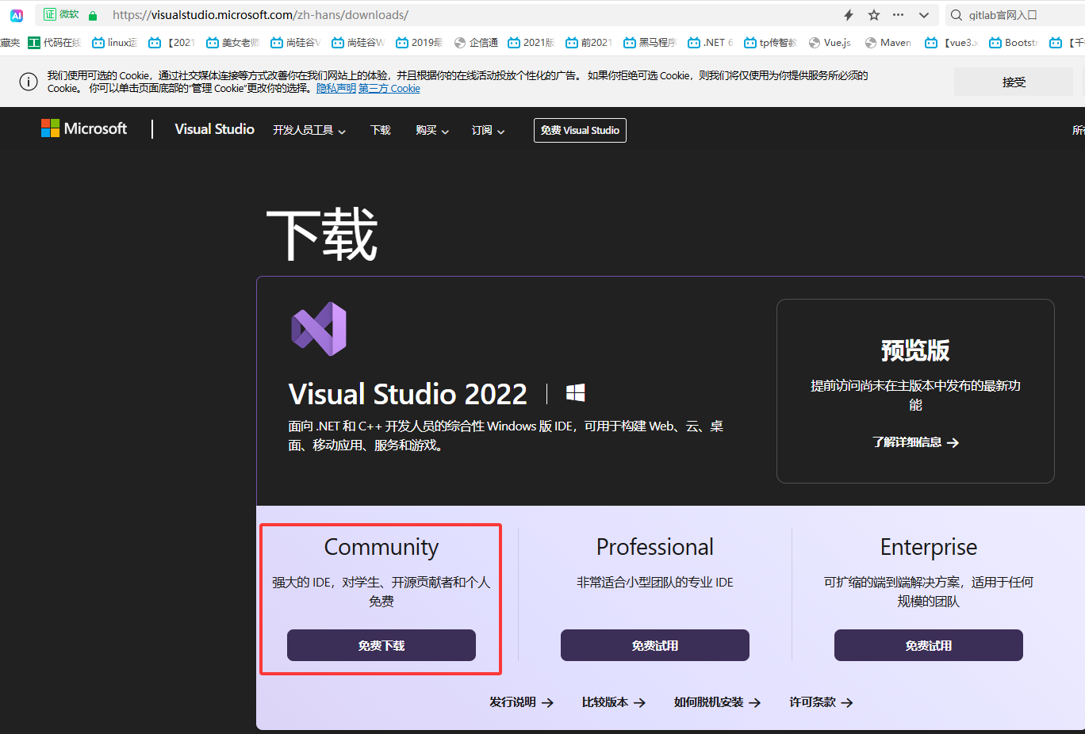Select the 下载 navigation item
The width and height of the screenshot is (1085, 734).
pos(381,130)
